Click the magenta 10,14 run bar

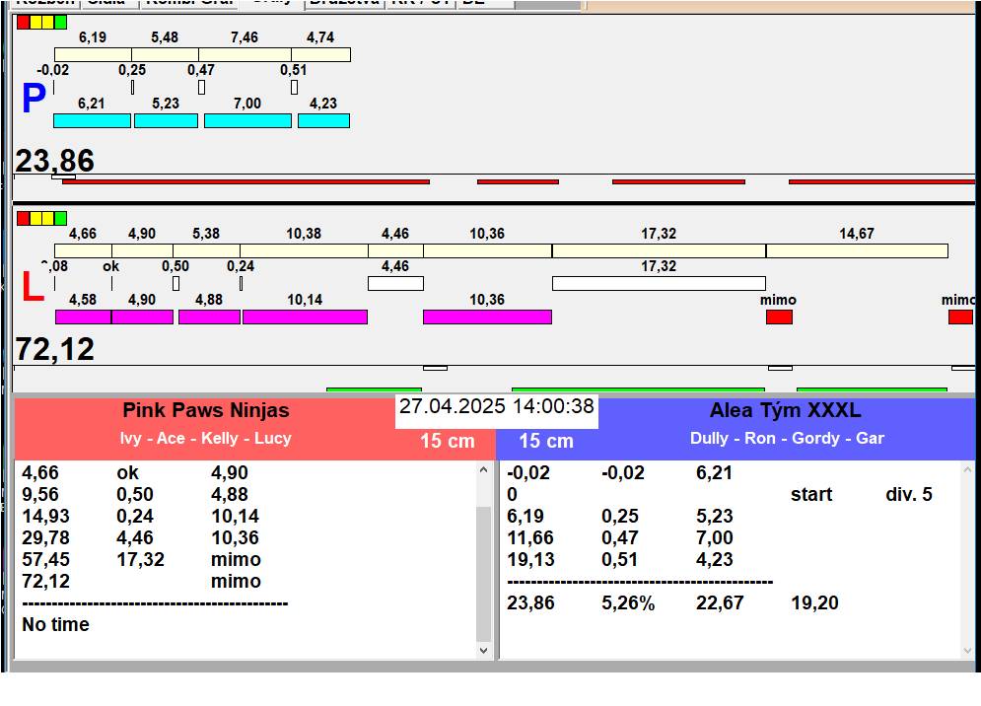pyautogui.click(x=305, y=317)
